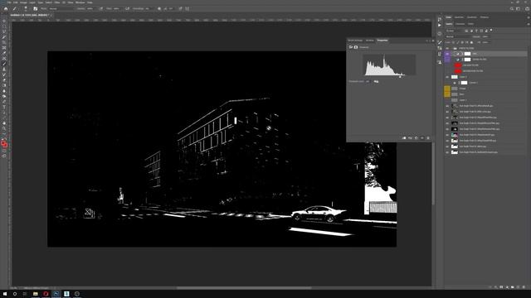Image resolution: width=531 pixels, height=298 pixels.
Task: Select the Eraser tool
Action: coord(4,80)
